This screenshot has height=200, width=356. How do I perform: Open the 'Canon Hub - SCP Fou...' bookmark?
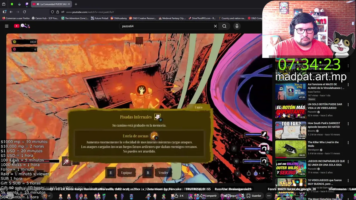(45, 18)
